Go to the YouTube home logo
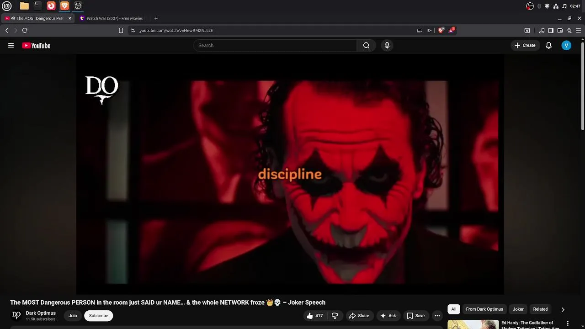 36,45
